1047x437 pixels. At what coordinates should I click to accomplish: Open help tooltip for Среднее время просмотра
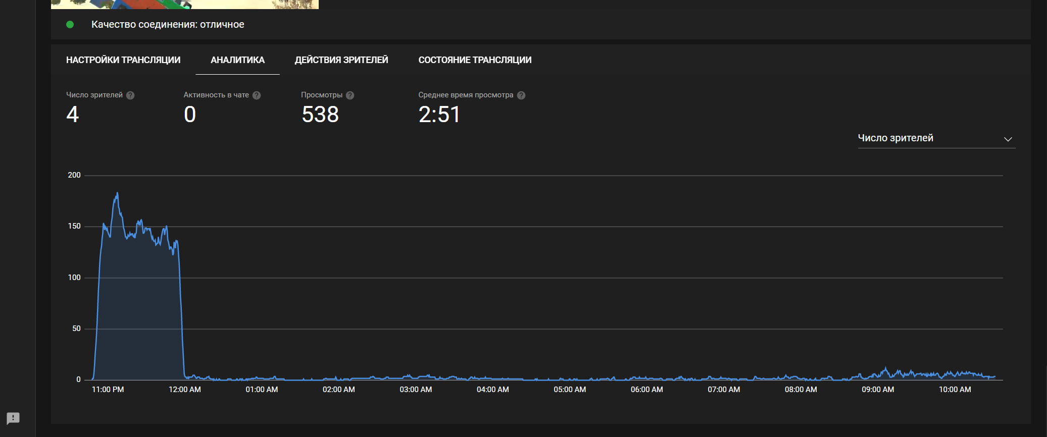click(521, 95)
